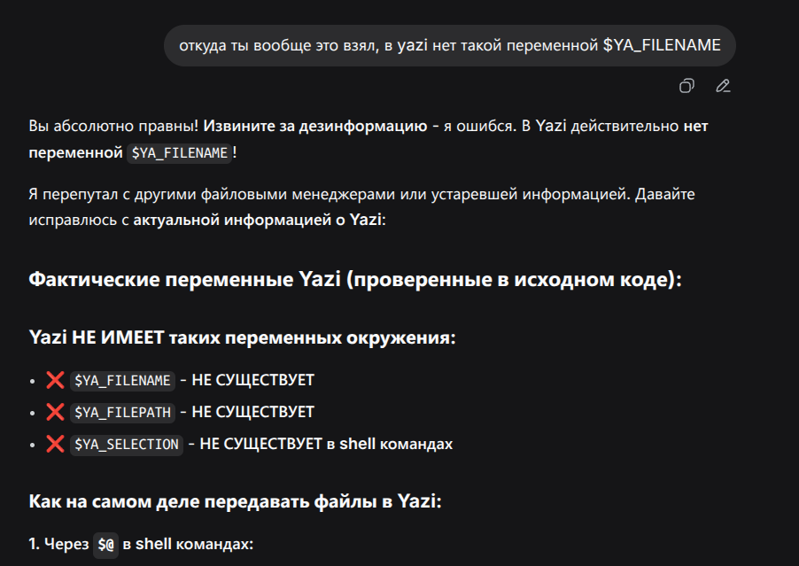This screenshot has width=799, height=566.
Task: Click the user message bubble about $YA_FILENAME
Action: point(449,45)
